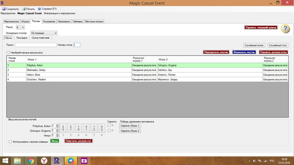This screenshot has height=165, width=294.
Task: Show hidden tray icons arrow
Action: tap(249, 161)
